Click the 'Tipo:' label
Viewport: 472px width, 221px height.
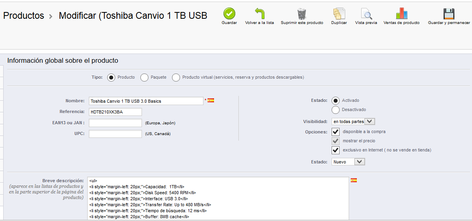tap(97, 77)
